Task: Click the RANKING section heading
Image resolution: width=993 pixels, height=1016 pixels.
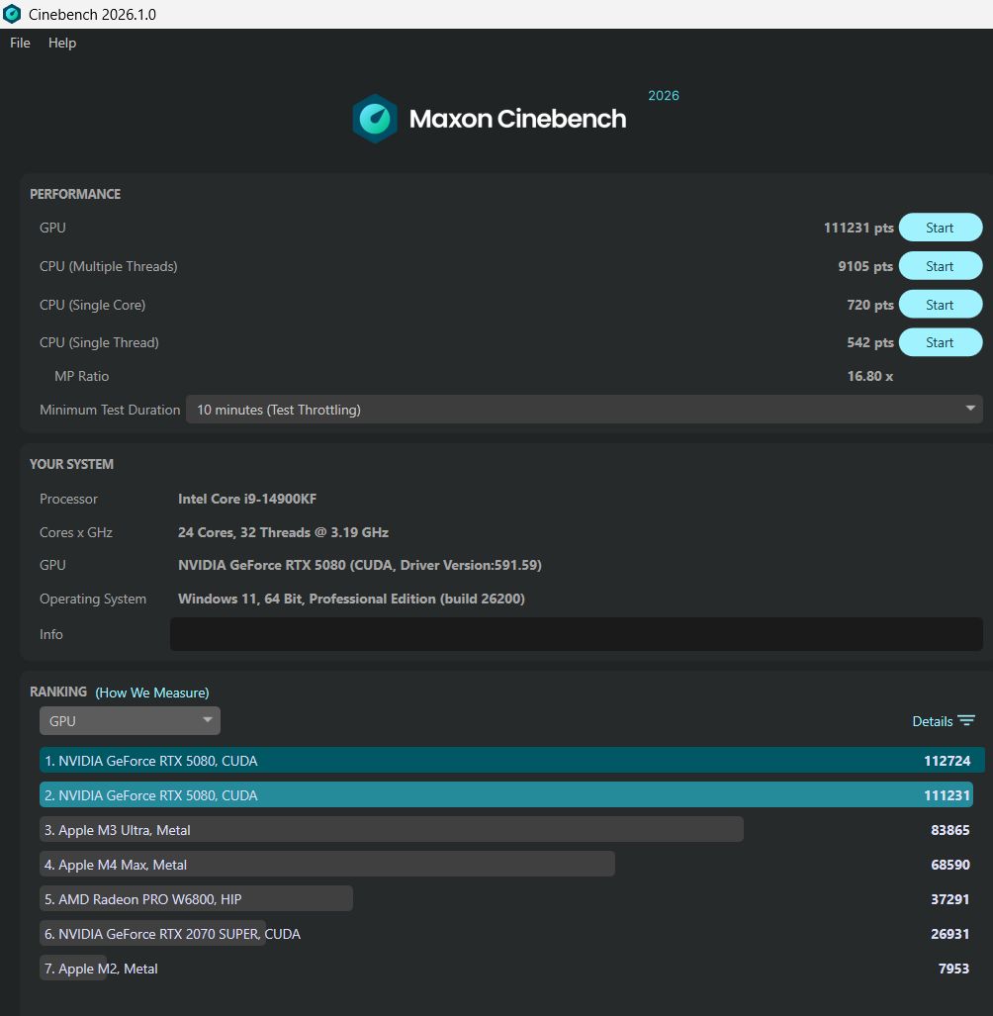Action: [58, 692]
